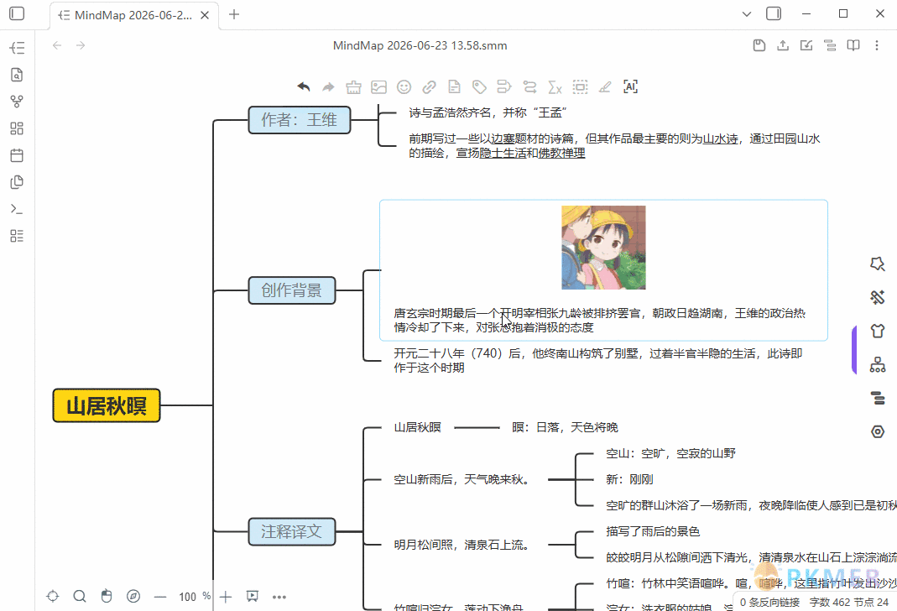Open the AI assistant tool

coord(630,87)
